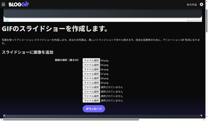Click ファイル選択 button for b7.png
The height and width of the screenshot is (121, 208).
[91, 74]
